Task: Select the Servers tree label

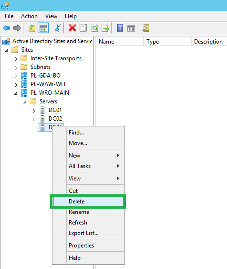Action: coord(48,101)
